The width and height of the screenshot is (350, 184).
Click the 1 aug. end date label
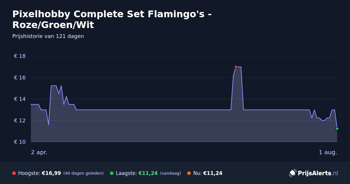click(328, 152)
